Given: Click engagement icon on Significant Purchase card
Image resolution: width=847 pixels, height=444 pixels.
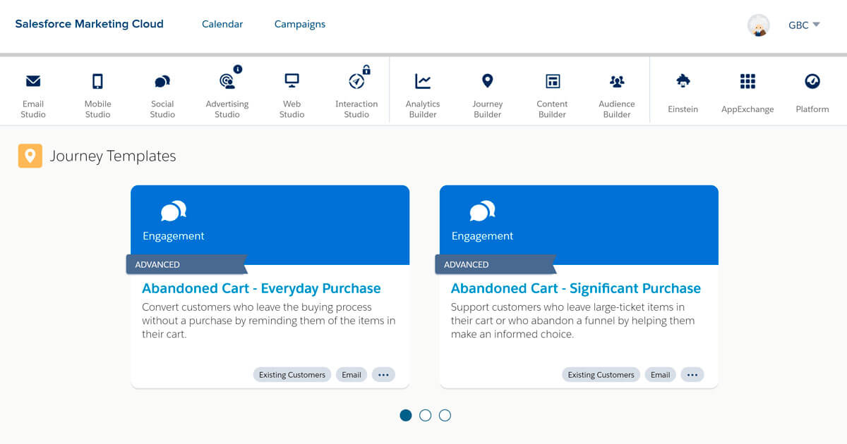Looking at the screenshot, I should [x=483, y=211].
